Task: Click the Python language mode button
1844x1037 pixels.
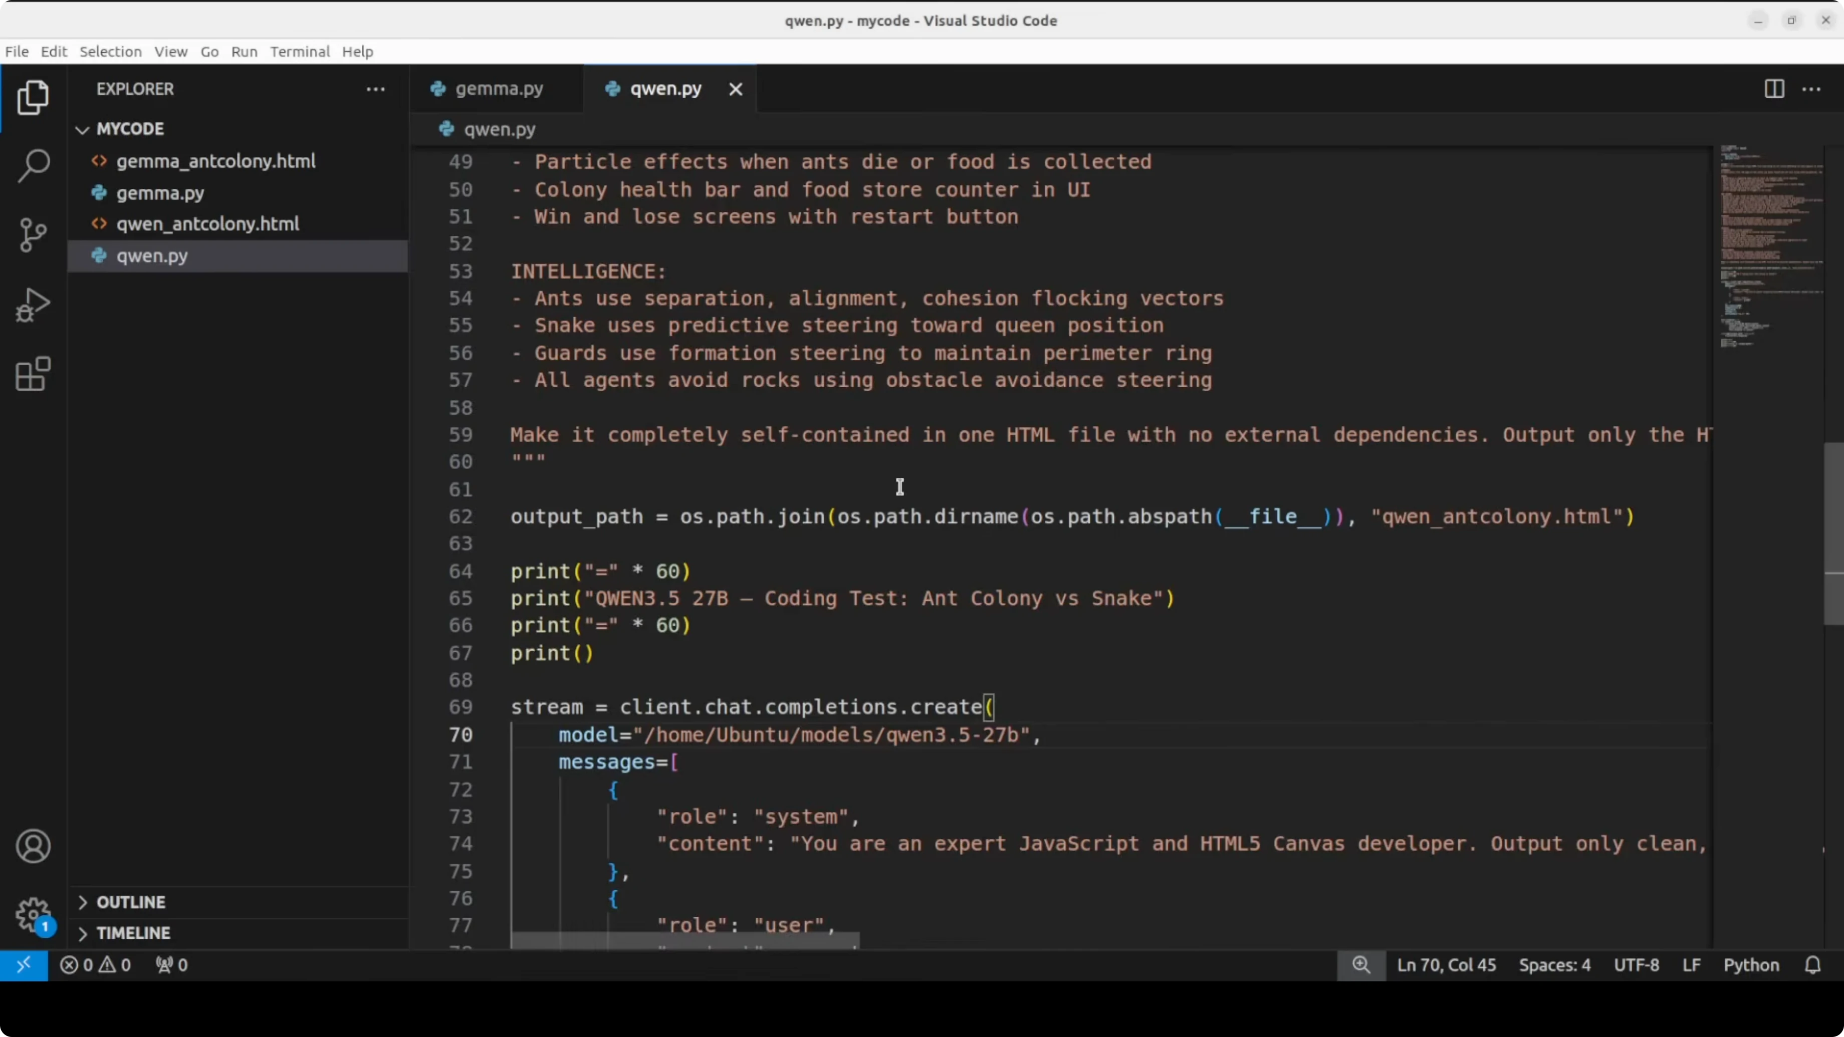Action: pos(1751,965)
